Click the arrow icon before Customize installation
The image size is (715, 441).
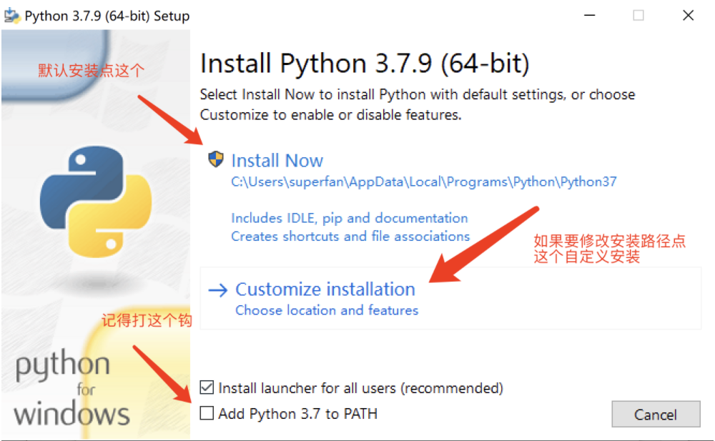coord(217,289)
